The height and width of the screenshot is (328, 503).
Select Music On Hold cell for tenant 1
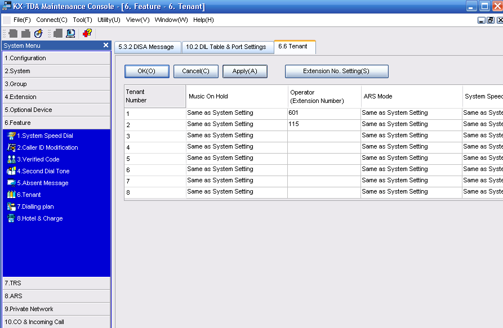coord(237,113)
